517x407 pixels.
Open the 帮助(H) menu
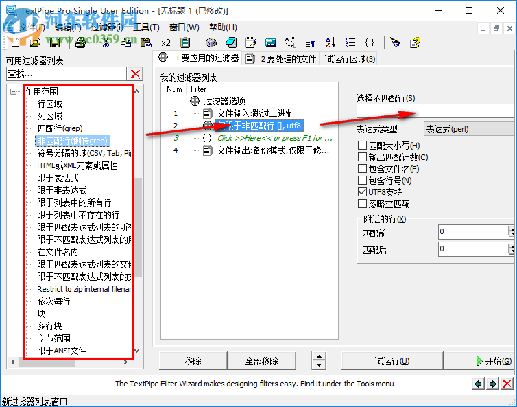[224, 27]
